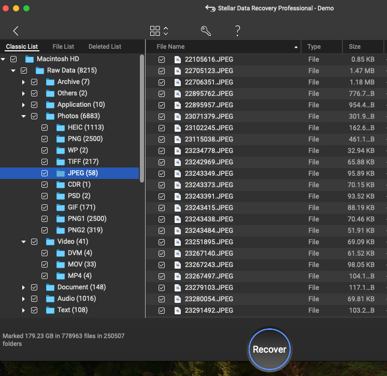This screenshot has width=387, height=376.
Task: Click the file icon of 23071379.JPEG
Action: (x=178, y=117)
